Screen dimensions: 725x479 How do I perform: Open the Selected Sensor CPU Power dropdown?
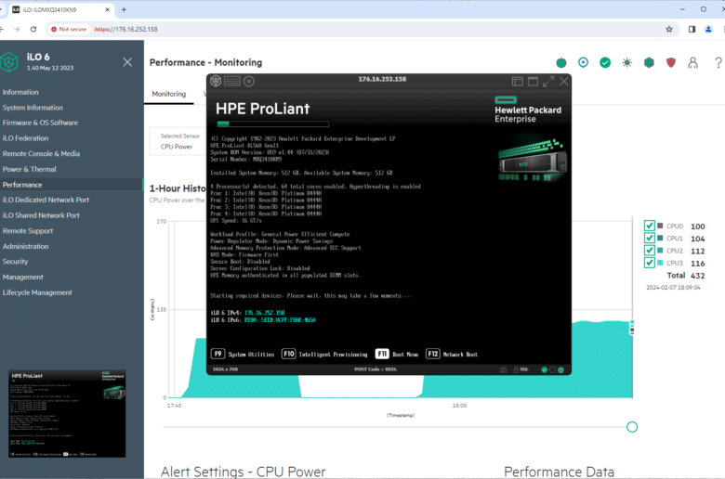(178, 142)
